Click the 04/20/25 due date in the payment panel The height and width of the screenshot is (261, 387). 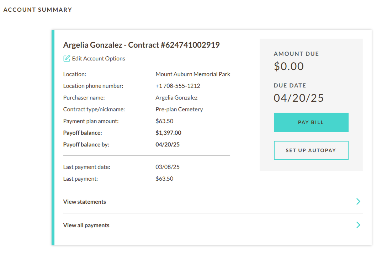[299, 98]
